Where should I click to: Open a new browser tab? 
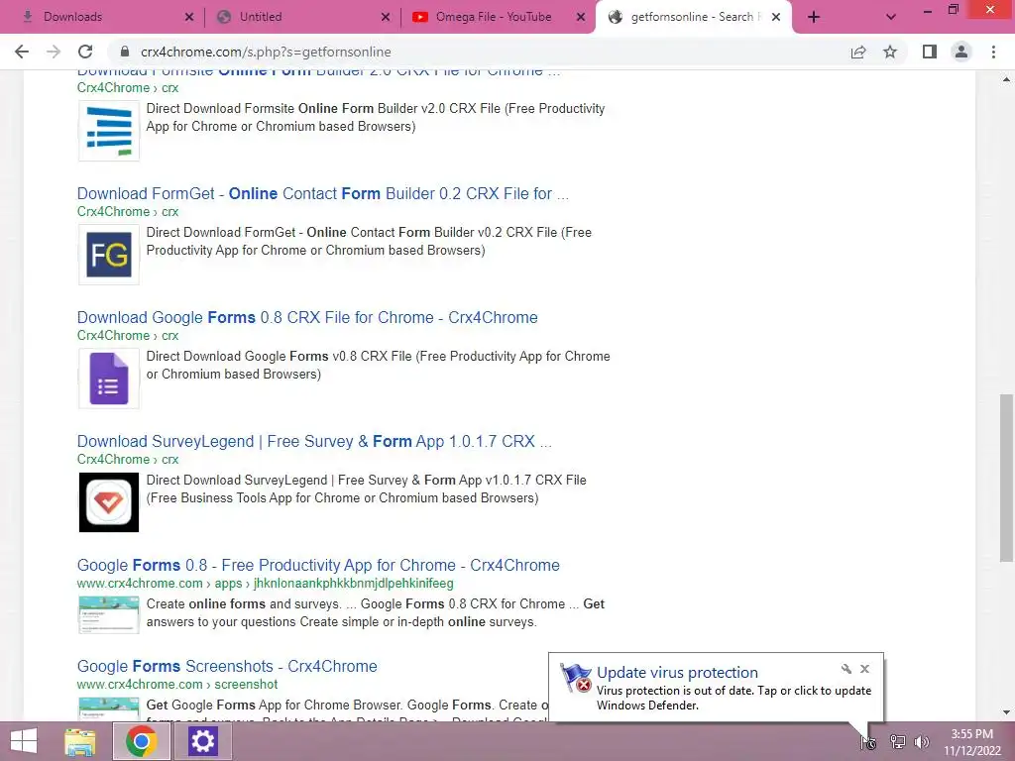pyautogui.click(x=814, y=17)
